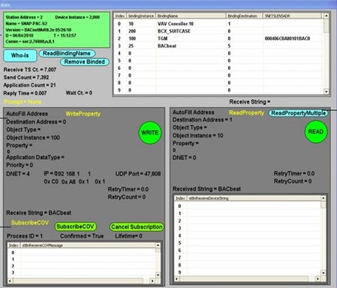Viewport: 337px width, 288px height.
Task: Click the green READ round button
Action: pyautogui.click(x=316, y=132)
